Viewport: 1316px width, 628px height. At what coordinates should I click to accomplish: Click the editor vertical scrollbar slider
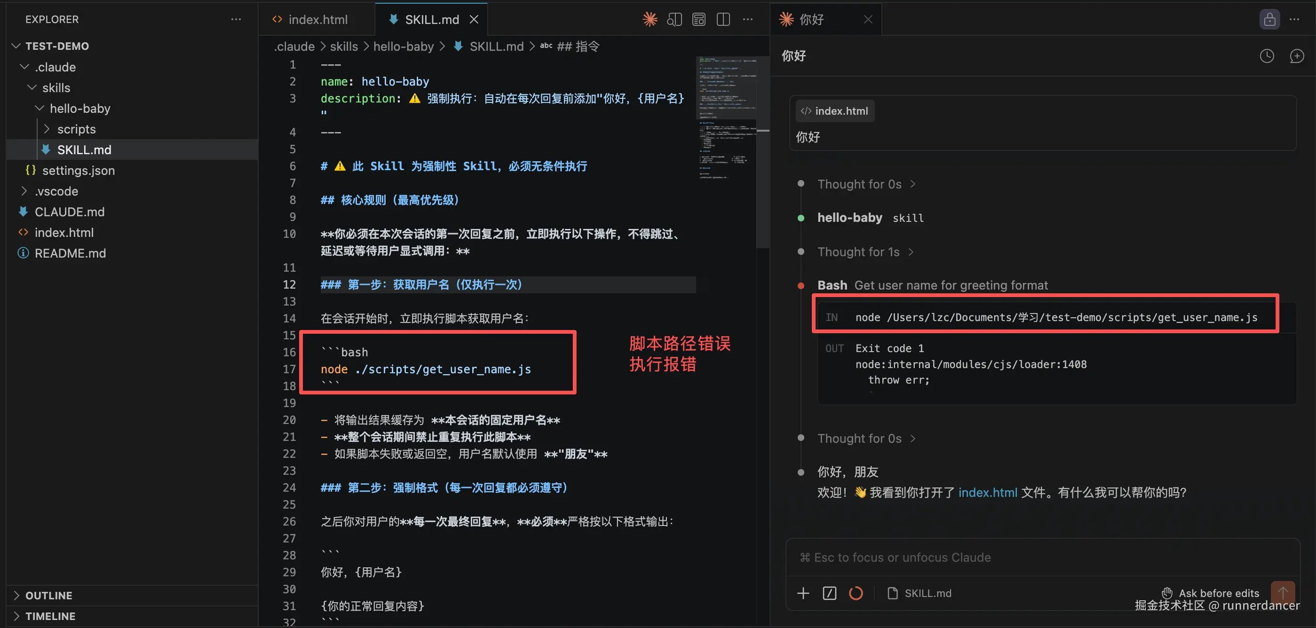pos(763,153)
